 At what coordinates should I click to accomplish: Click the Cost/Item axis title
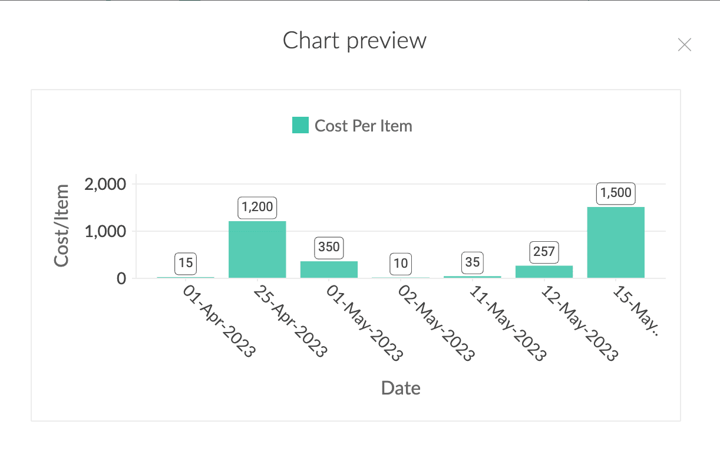point(62,226)
